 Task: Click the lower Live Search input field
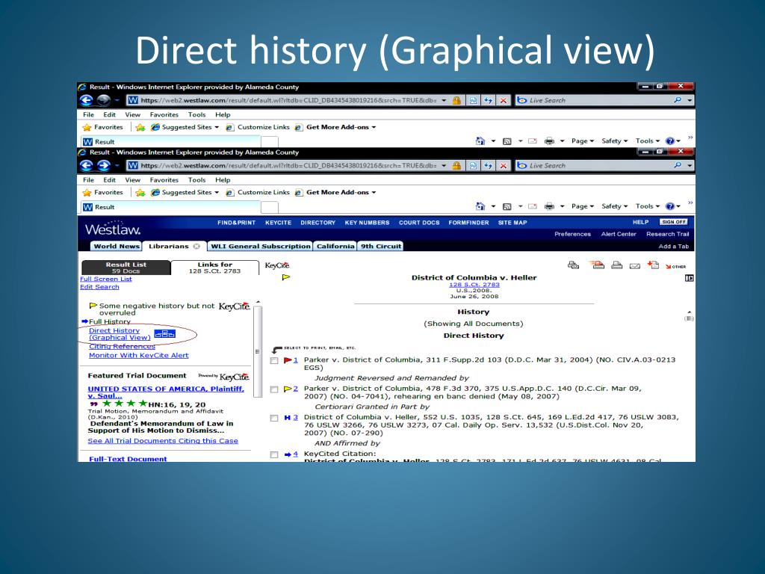pyautogui.click(x=599, y=165)
